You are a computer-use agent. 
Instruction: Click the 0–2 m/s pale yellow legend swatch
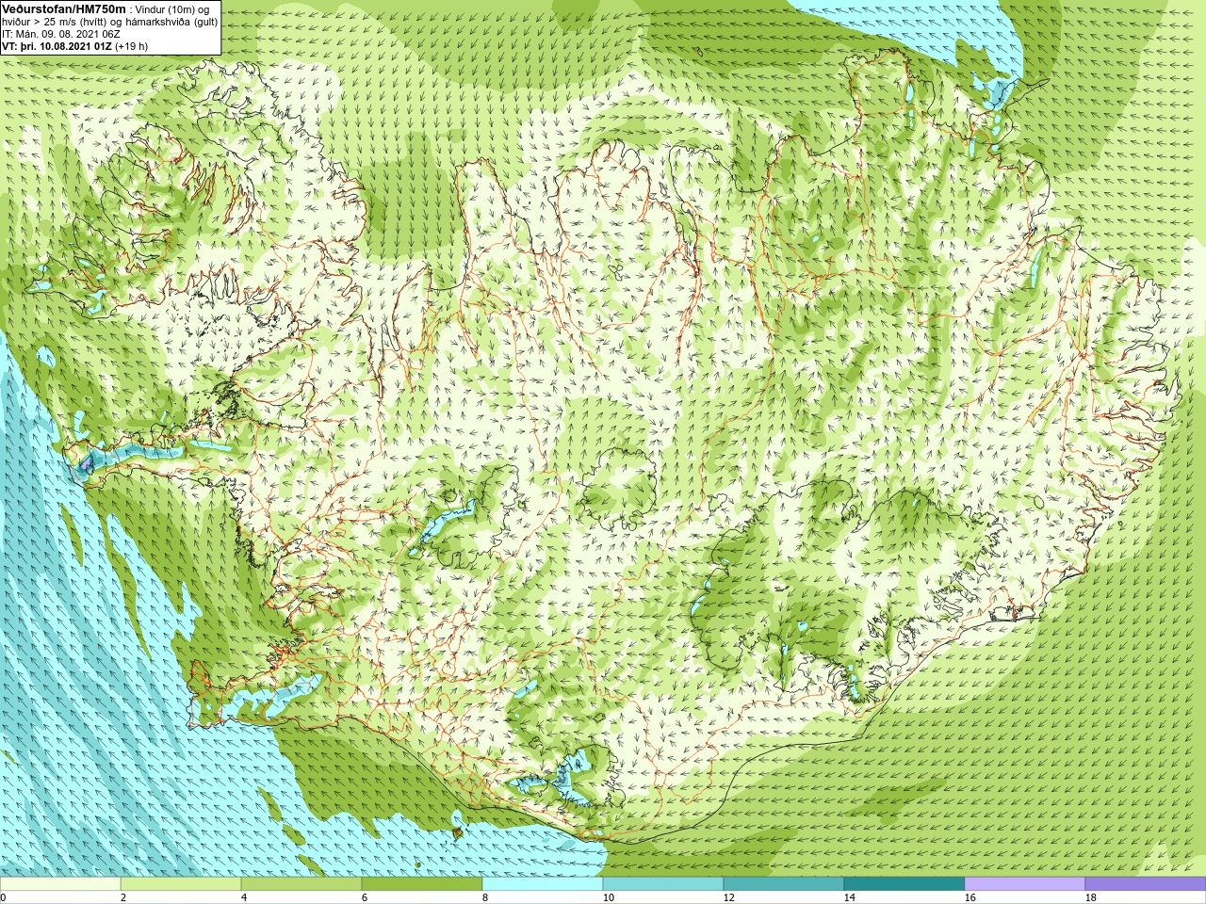pyautogui.click(x=60, y=884)
